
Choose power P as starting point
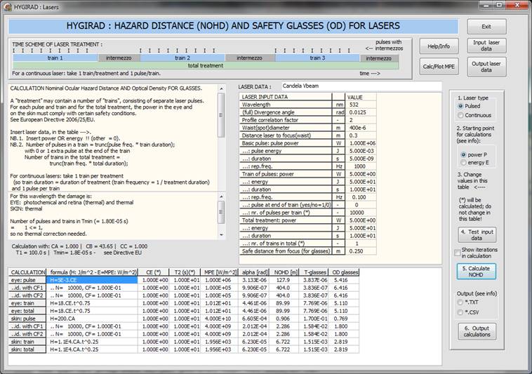463,154
